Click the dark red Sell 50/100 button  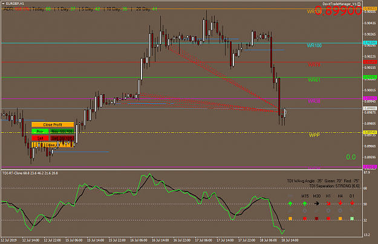pos(62,138)
